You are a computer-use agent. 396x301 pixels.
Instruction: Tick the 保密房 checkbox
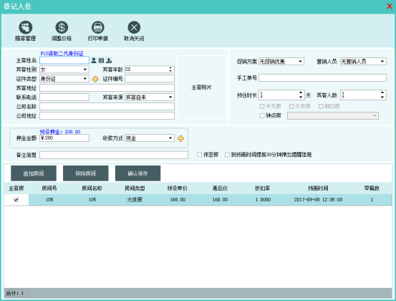coord(200,155)
